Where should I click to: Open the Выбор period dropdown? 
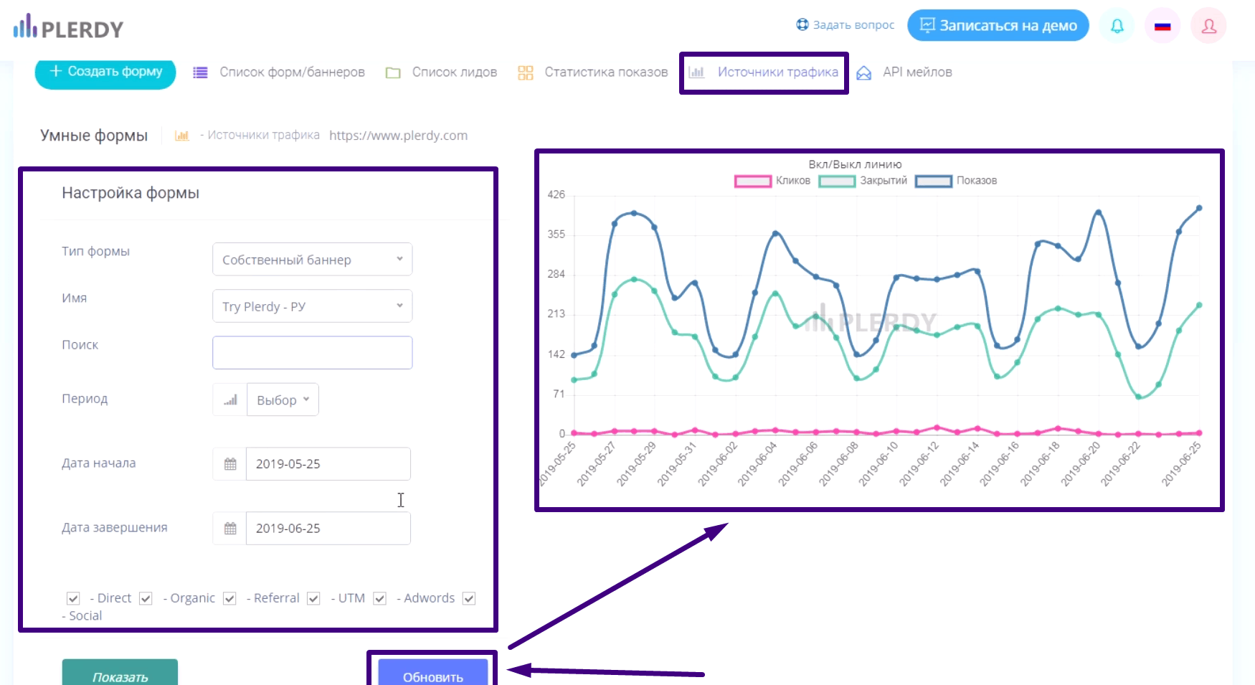[283, 400]
